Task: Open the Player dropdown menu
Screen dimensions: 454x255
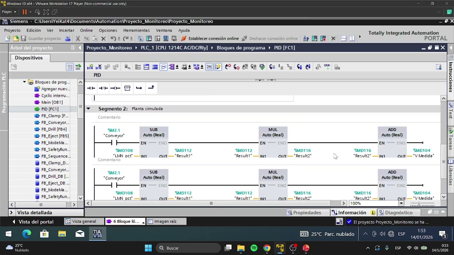Action: pos(9,12)
